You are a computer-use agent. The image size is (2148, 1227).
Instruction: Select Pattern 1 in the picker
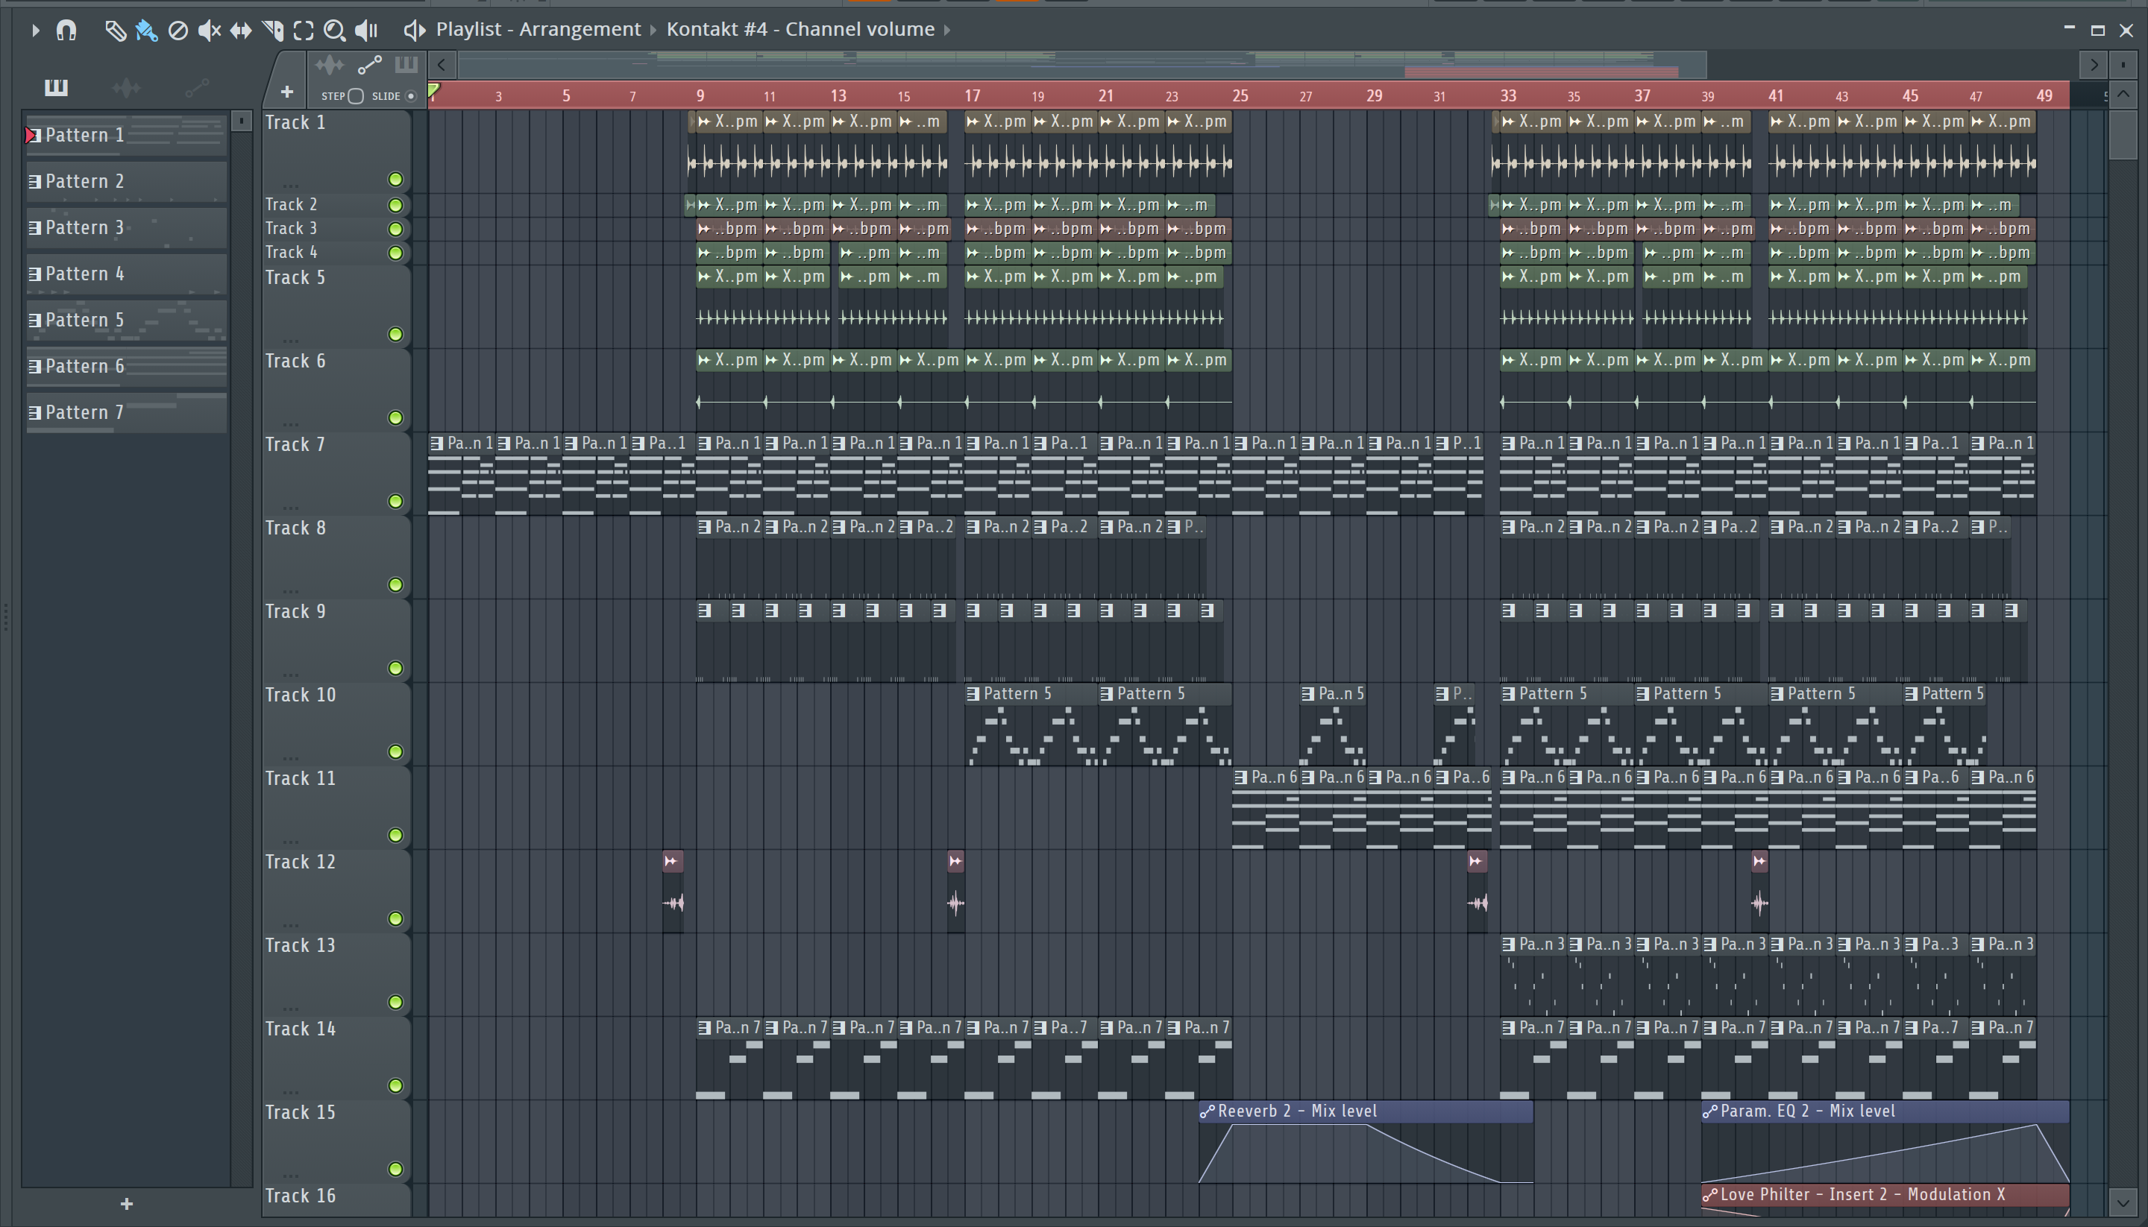127,135
